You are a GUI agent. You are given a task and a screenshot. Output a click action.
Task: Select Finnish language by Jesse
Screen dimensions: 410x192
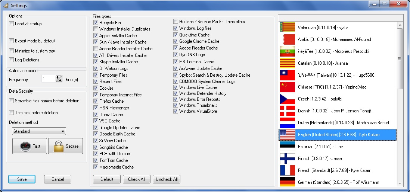(x=338, y=159)
